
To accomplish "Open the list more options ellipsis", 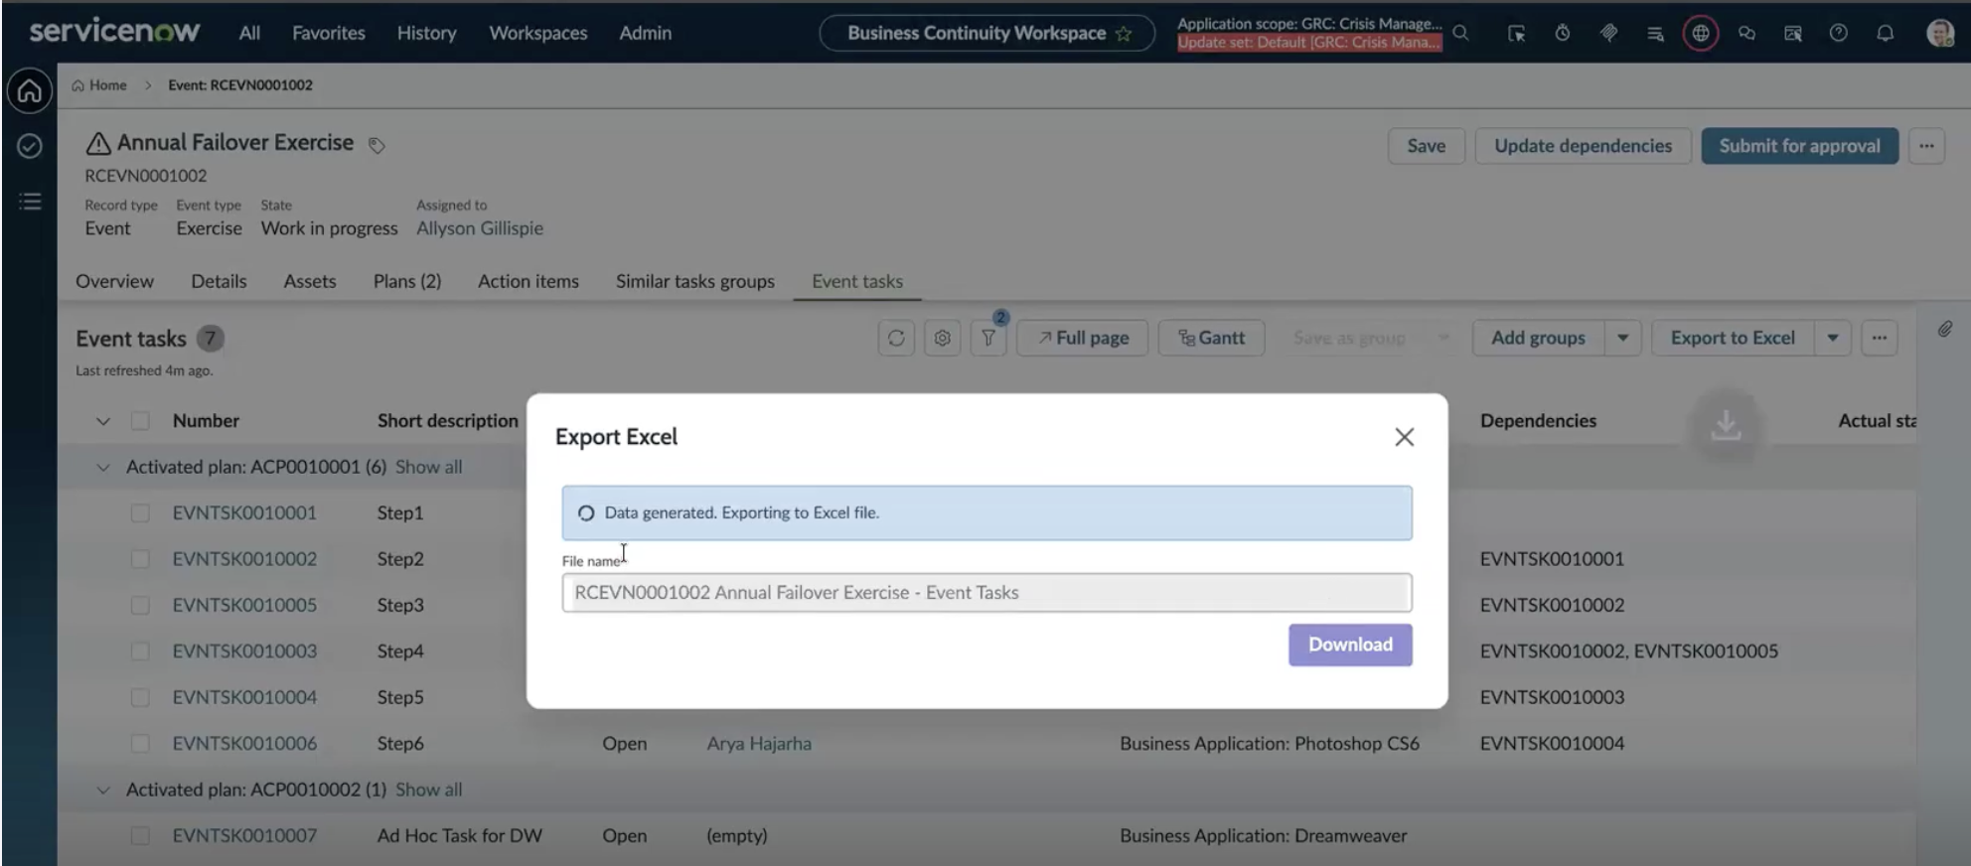I will point(1879,338).
